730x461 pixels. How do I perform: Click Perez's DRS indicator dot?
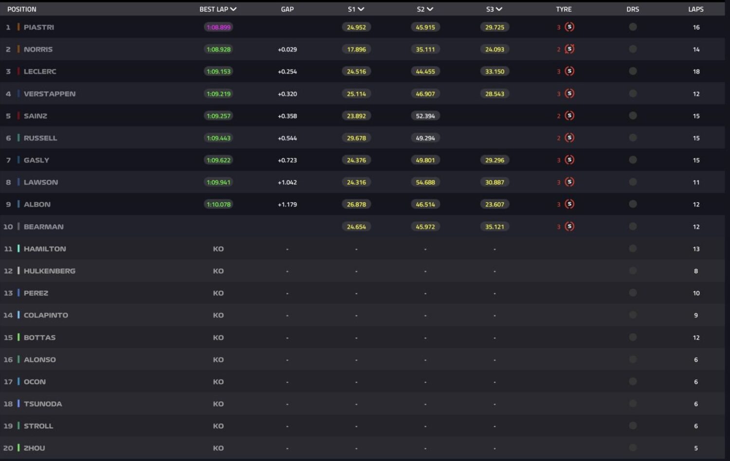633,293
